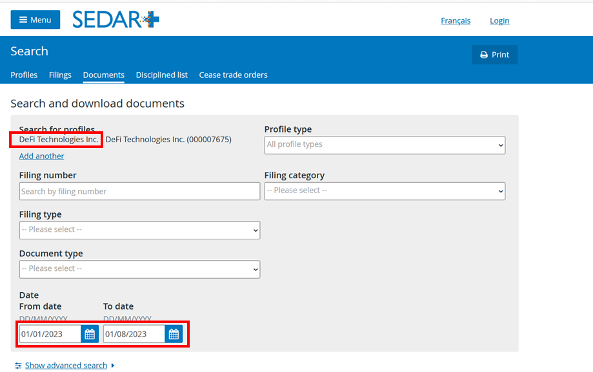593x372 pixels.
Task: Expand the Document type dropdown
Action: 139,270
